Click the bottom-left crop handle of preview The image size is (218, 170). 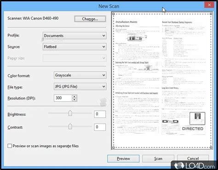click(114, 147)
